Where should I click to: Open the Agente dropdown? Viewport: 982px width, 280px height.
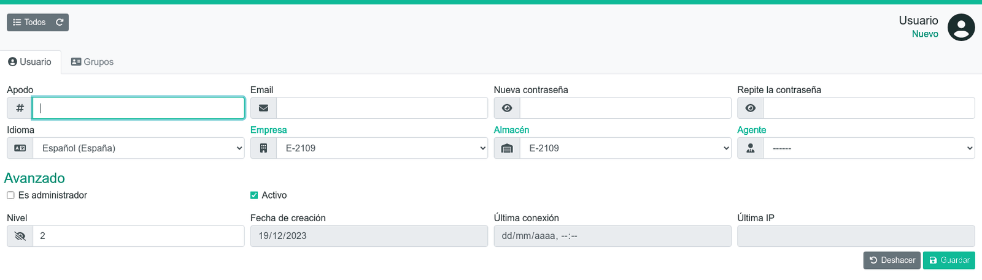tap(869, 148)
